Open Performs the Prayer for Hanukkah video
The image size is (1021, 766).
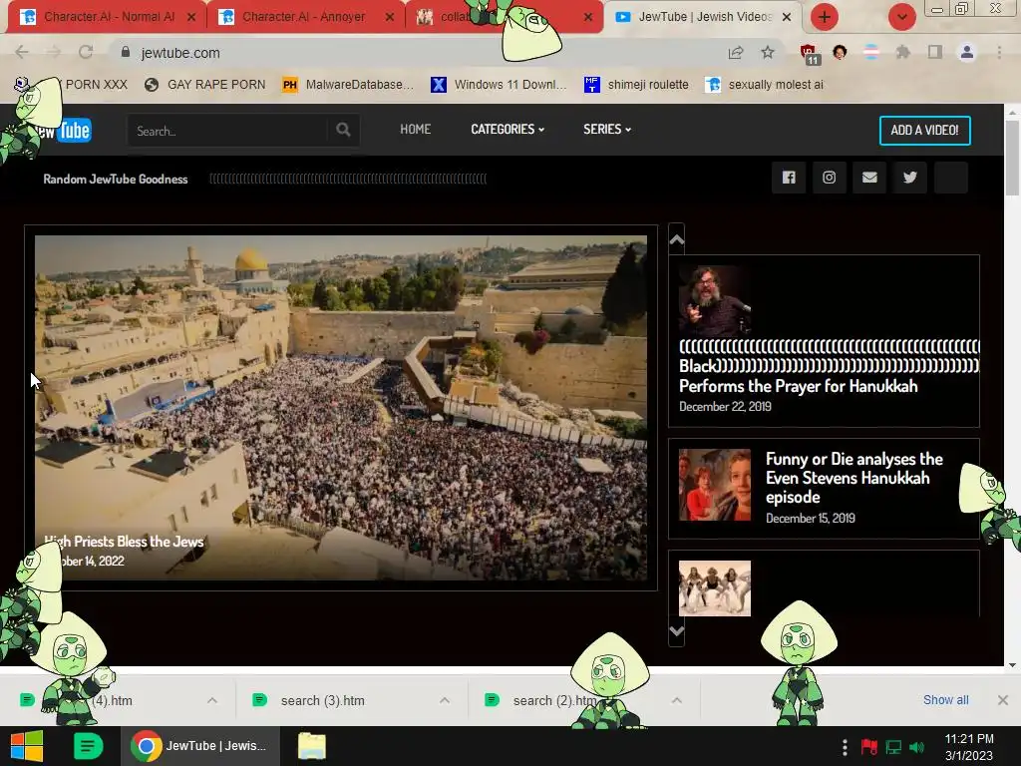799,386
